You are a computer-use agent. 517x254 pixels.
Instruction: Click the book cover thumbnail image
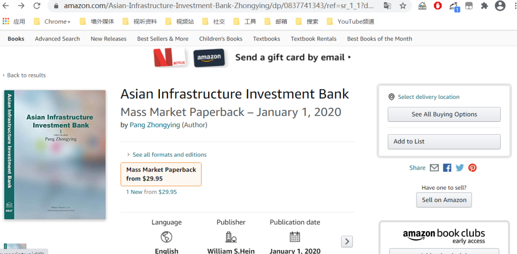(x=55, y=155)
